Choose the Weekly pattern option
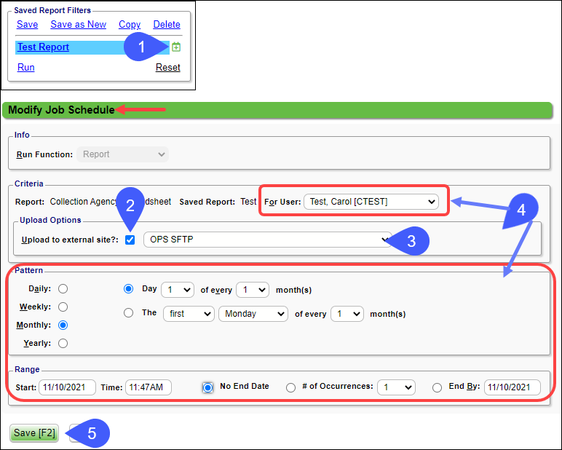The width and height of the screenshot is (562, 450). (63, 307)
